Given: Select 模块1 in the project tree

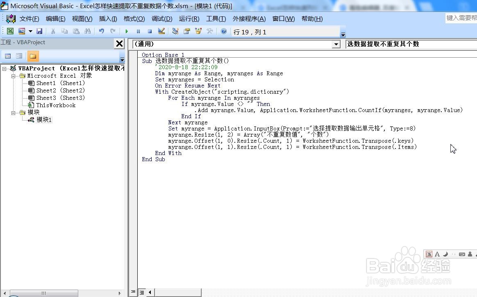Looking at the screenshot, I should pyautogui.click(x=44, y=119).
